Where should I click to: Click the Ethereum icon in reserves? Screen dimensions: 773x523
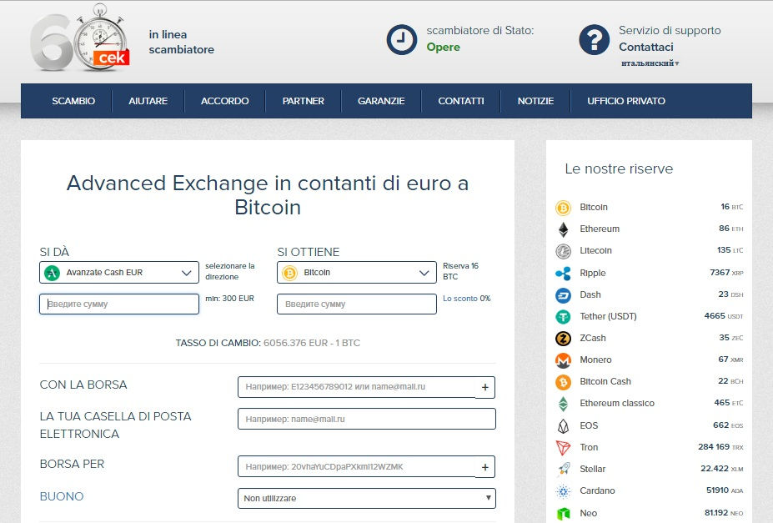point(563,229)
